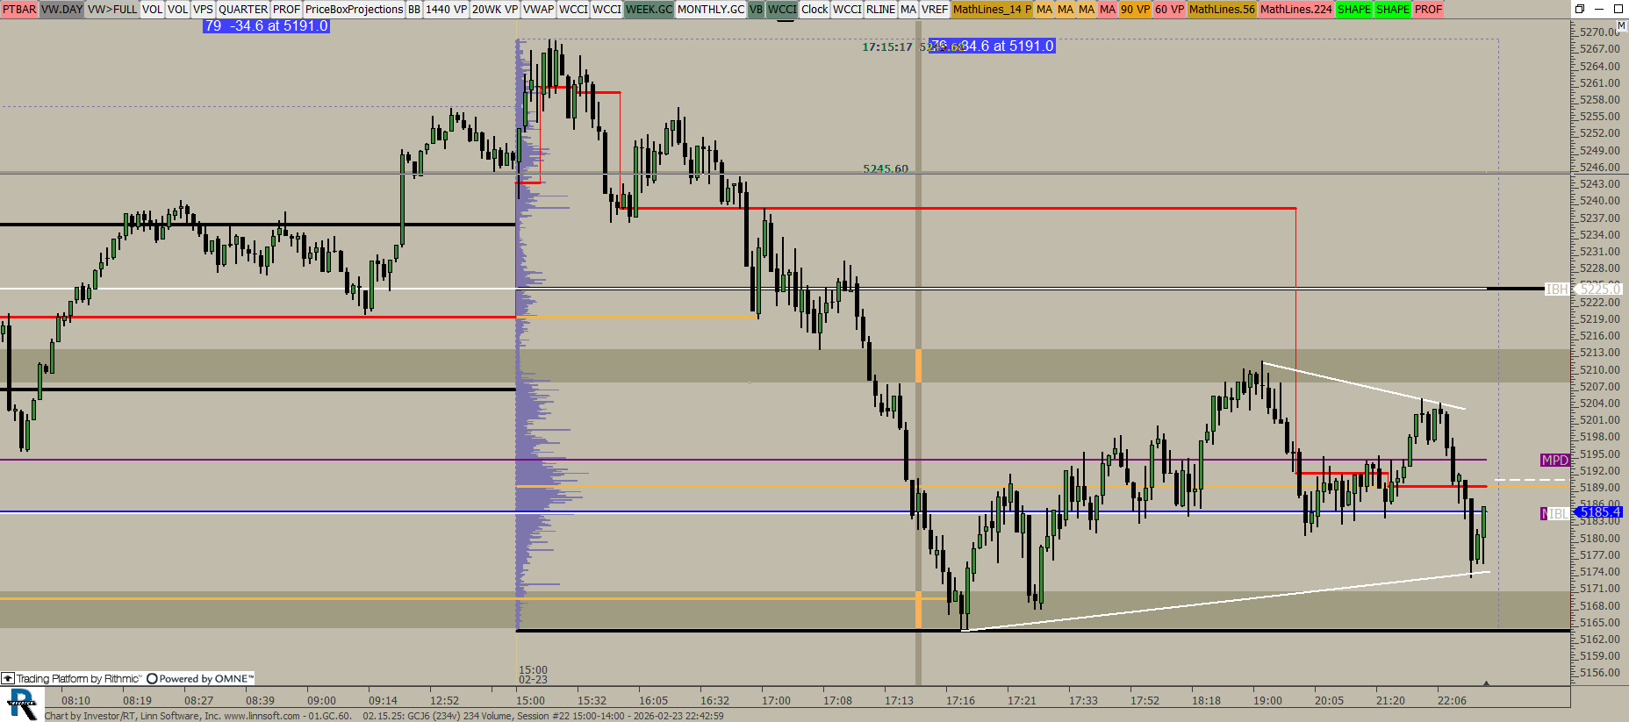Click the Trading Platform by Rithmic badge icon
This screenshot has height=722, width=1629.
pos(8,678)
